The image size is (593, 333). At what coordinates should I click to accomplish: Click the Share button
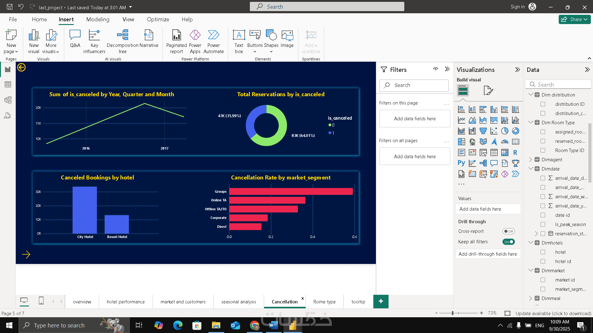pyautogui.click(x=574, y=19)
